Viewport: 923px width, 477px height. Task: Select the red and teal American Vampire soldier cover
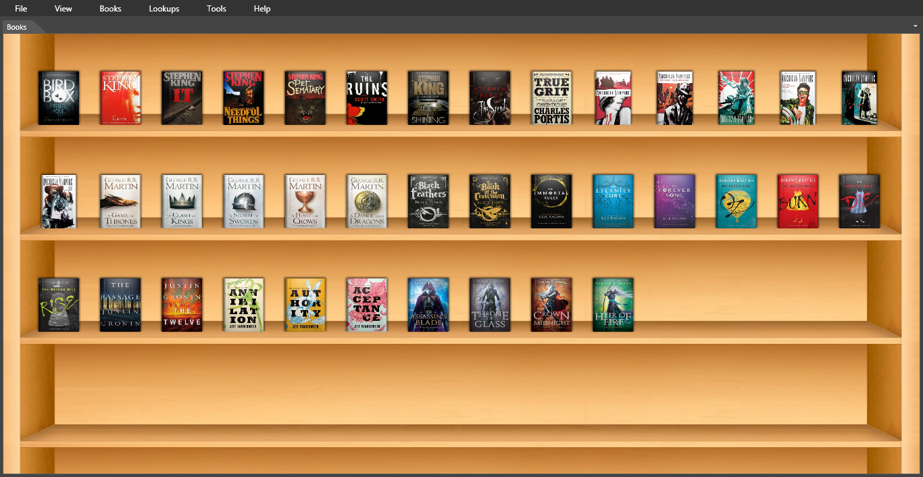[736, 98]
